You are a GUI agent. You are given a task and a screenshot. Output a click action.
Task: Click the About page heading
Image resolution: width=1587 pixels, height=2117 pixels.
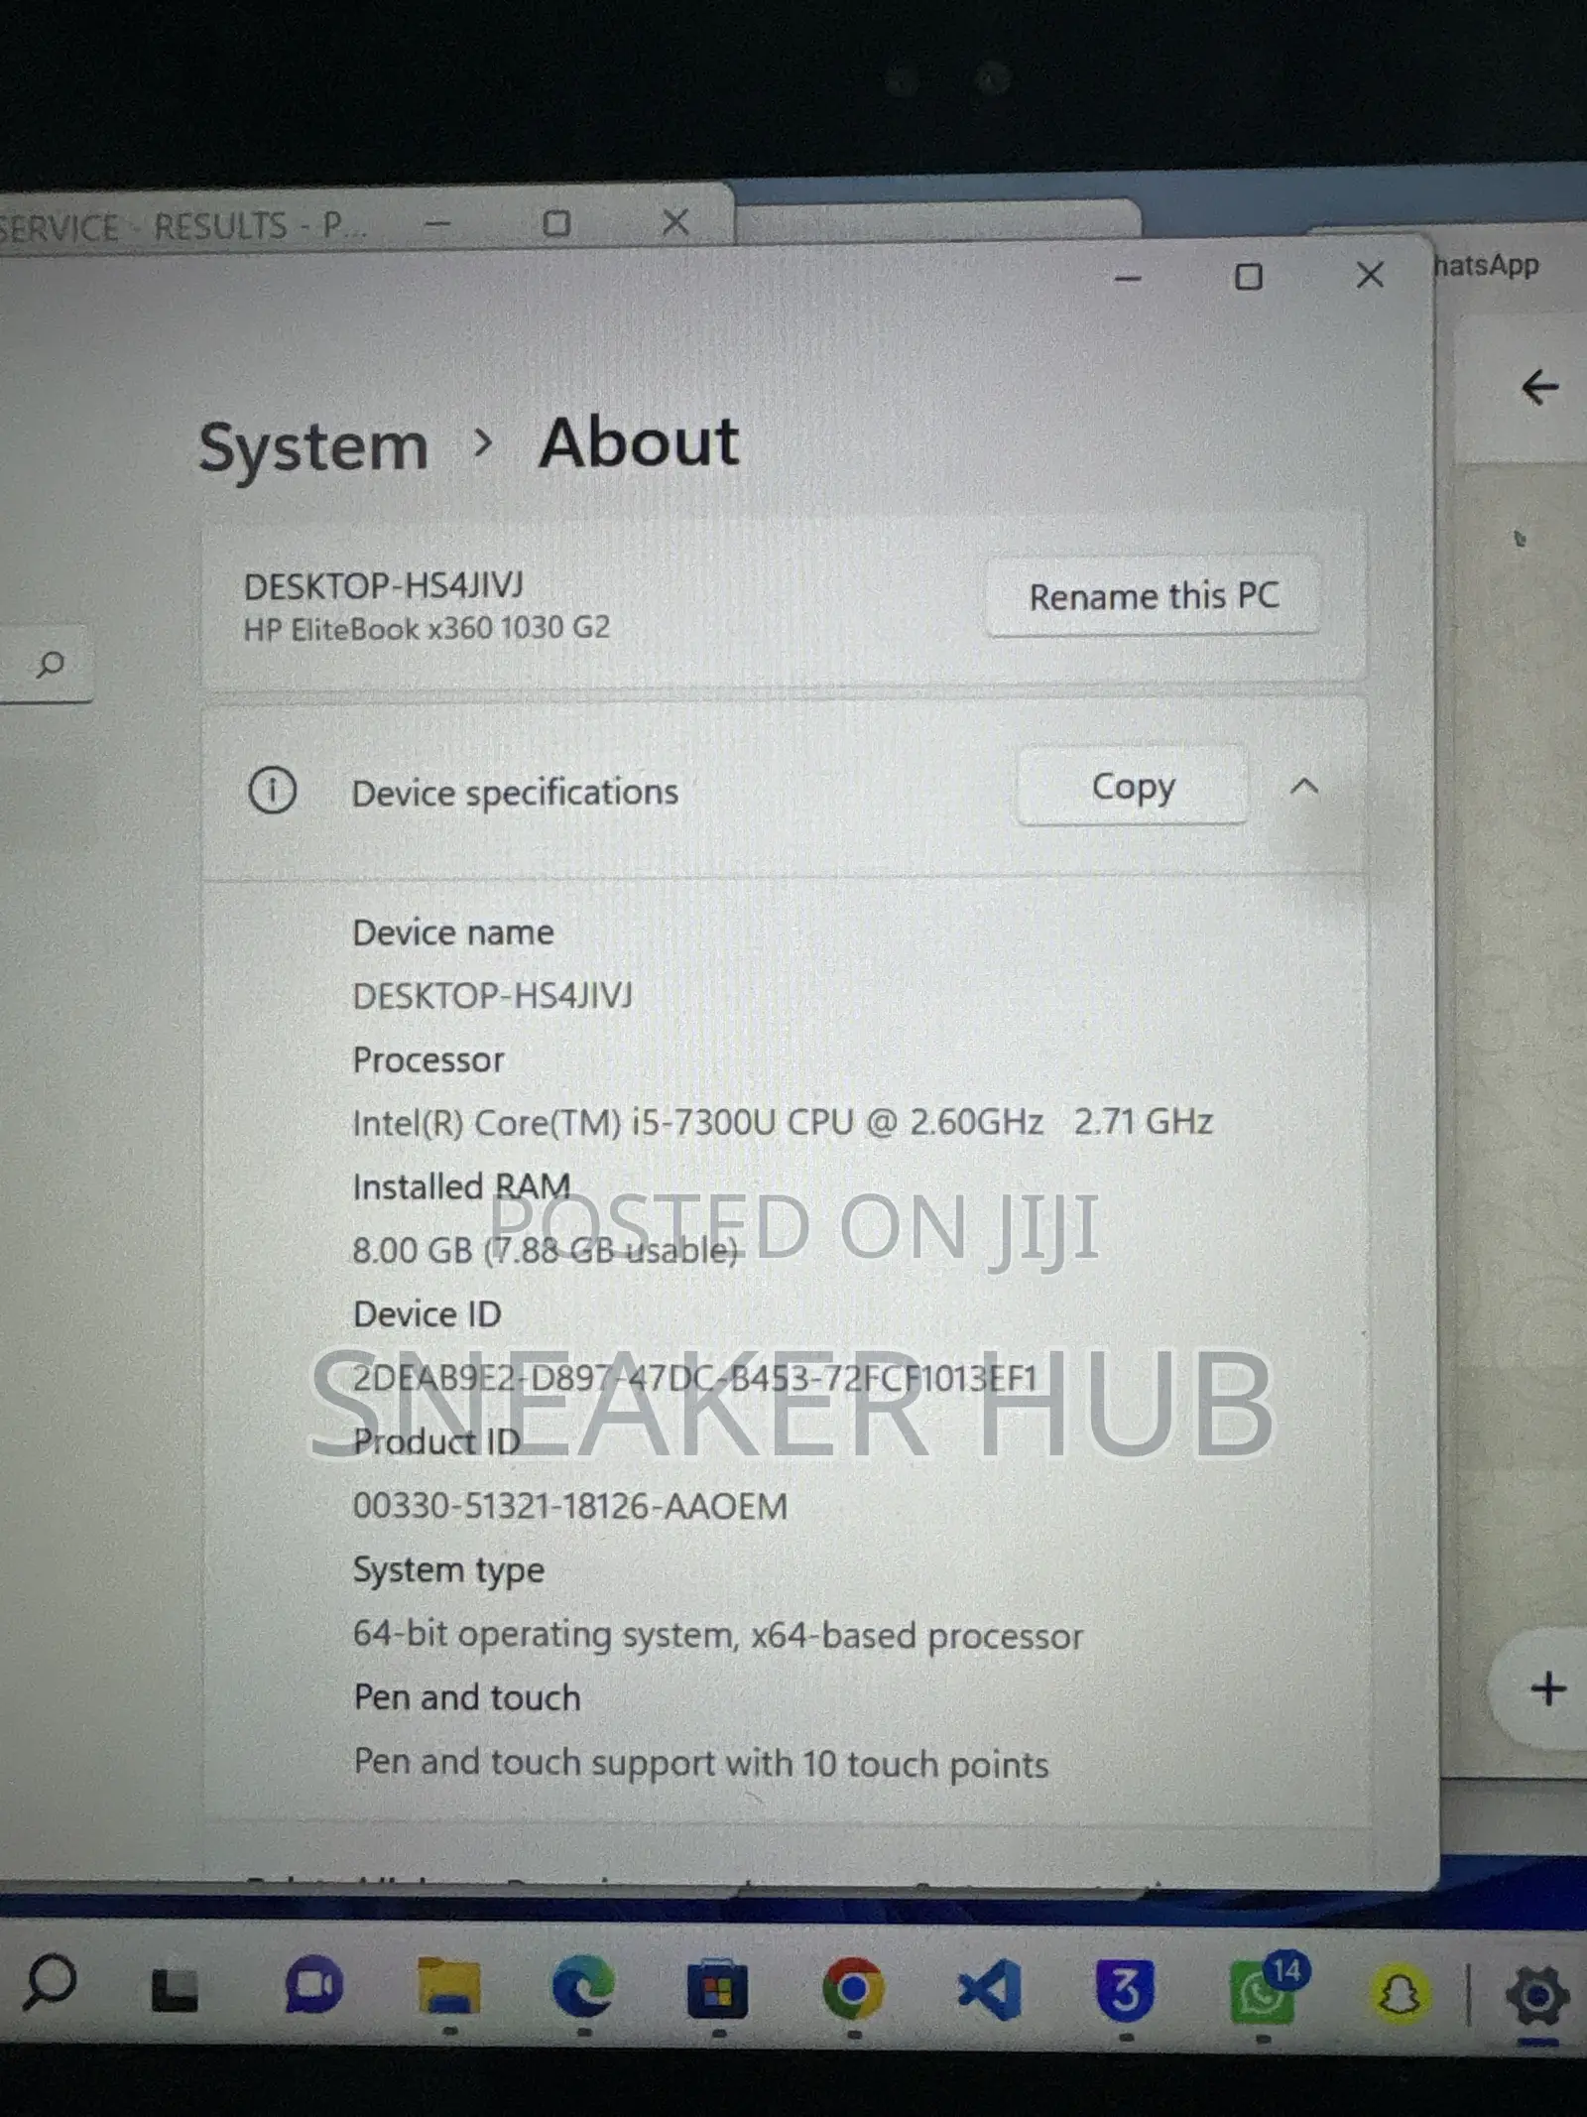(x=639, y=442)
